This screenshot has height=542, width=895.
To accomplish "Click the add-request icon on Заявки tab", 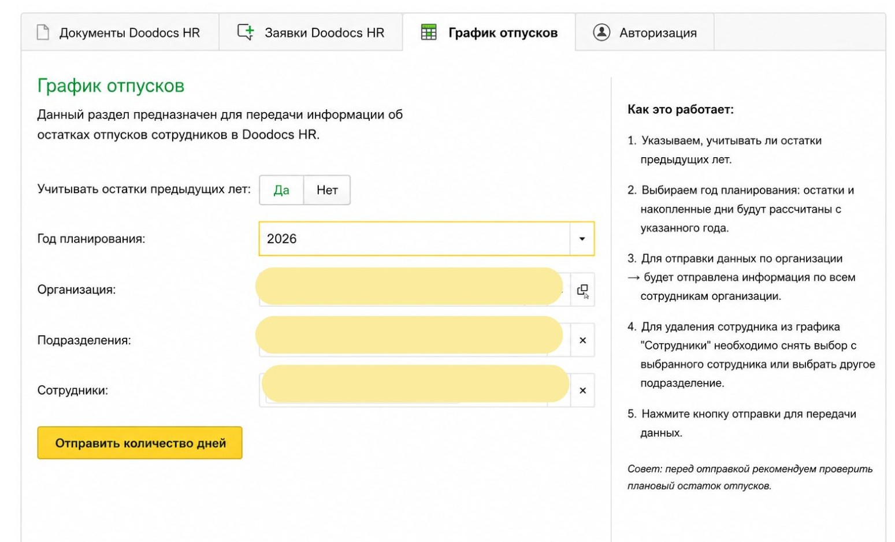I will pos(246,32).
